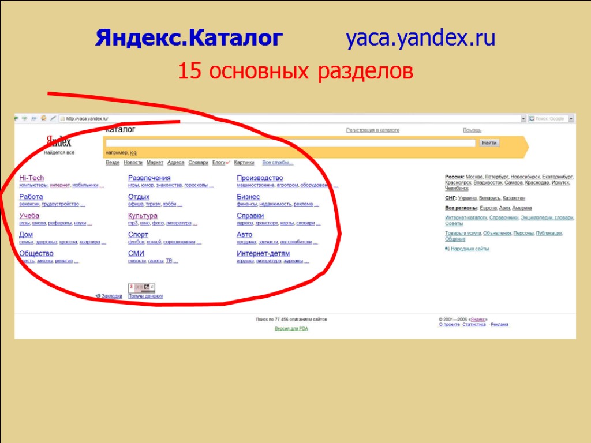The height and width of the screenshot is (443, 591).
Task: Open the Интернет-каталоги link
Action: (466, 217)
